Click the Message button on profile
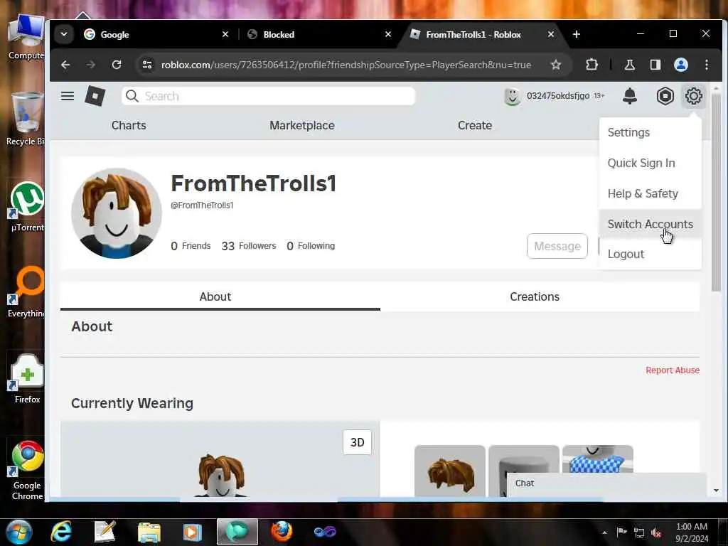This screenshot has width=728, height=546. point(557,246)
